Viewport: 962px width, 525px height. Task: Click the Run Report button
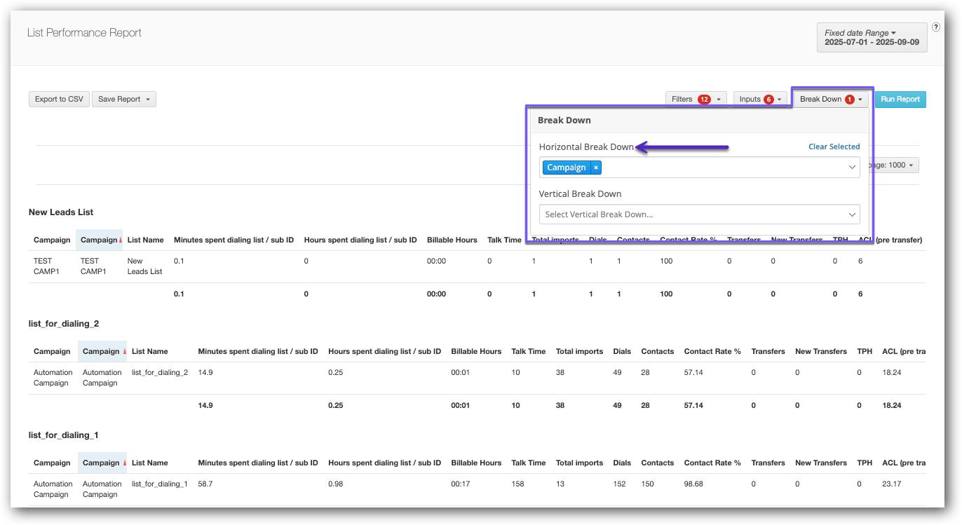tap(900, 100)
